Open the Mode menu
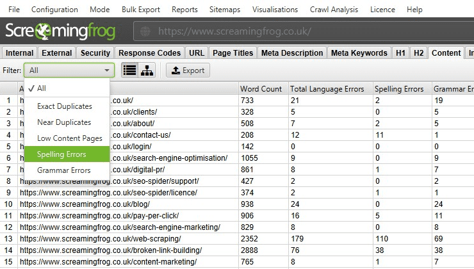The image size is (474, 269). coord(100,10)
